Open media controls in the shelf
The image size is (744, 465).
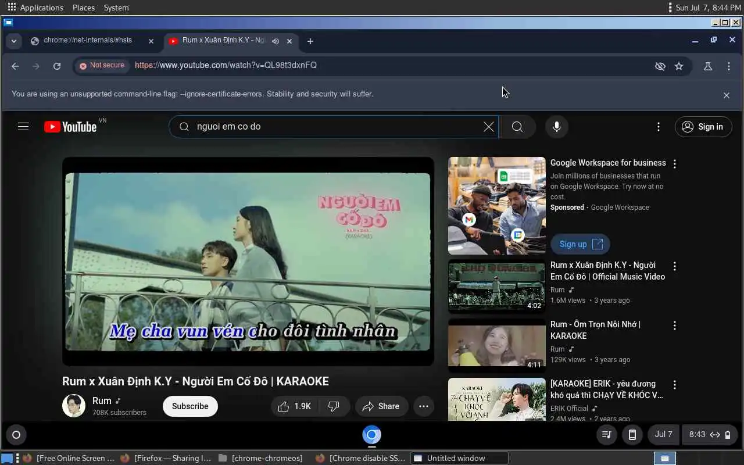point(607,435)
